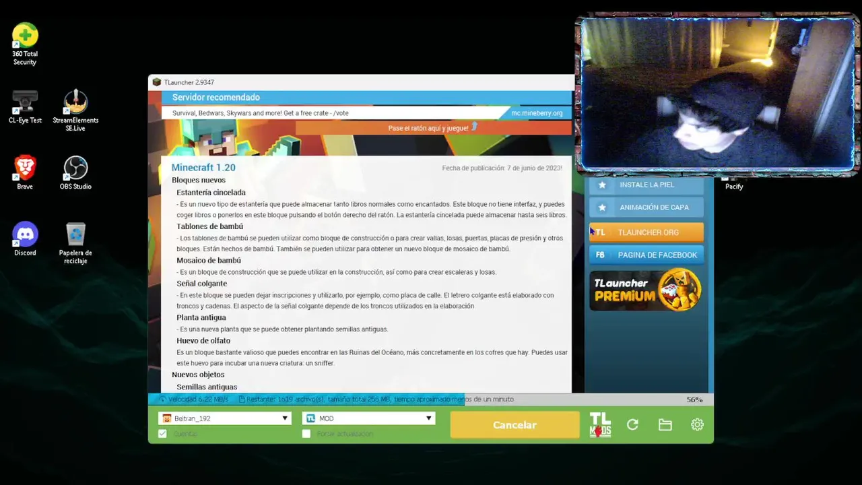Click the Velocidad 6.22 MB/s status text
Image resolution: width=862 pixels, height=485 pixels.
pos(198,399)
